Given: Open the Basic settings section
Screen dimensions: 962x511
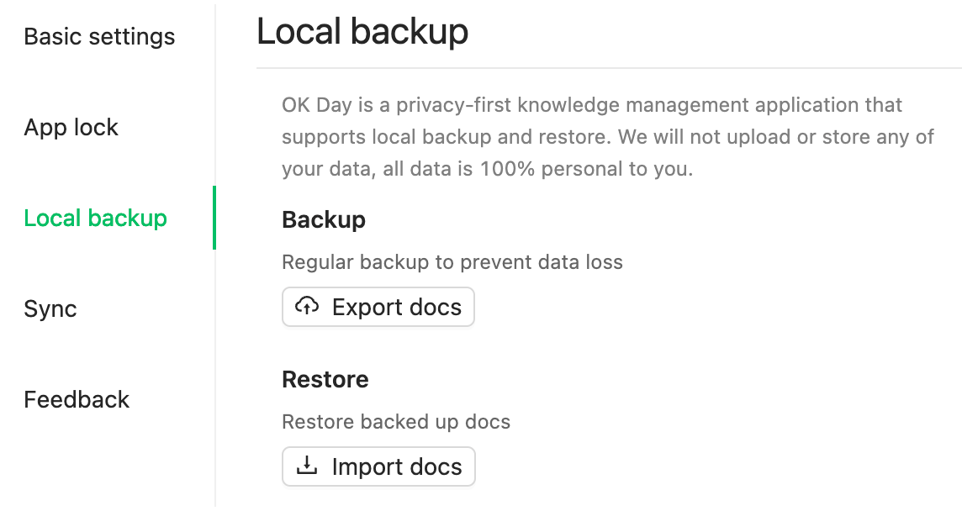Looking at the screenshot, I should (99, 37).
